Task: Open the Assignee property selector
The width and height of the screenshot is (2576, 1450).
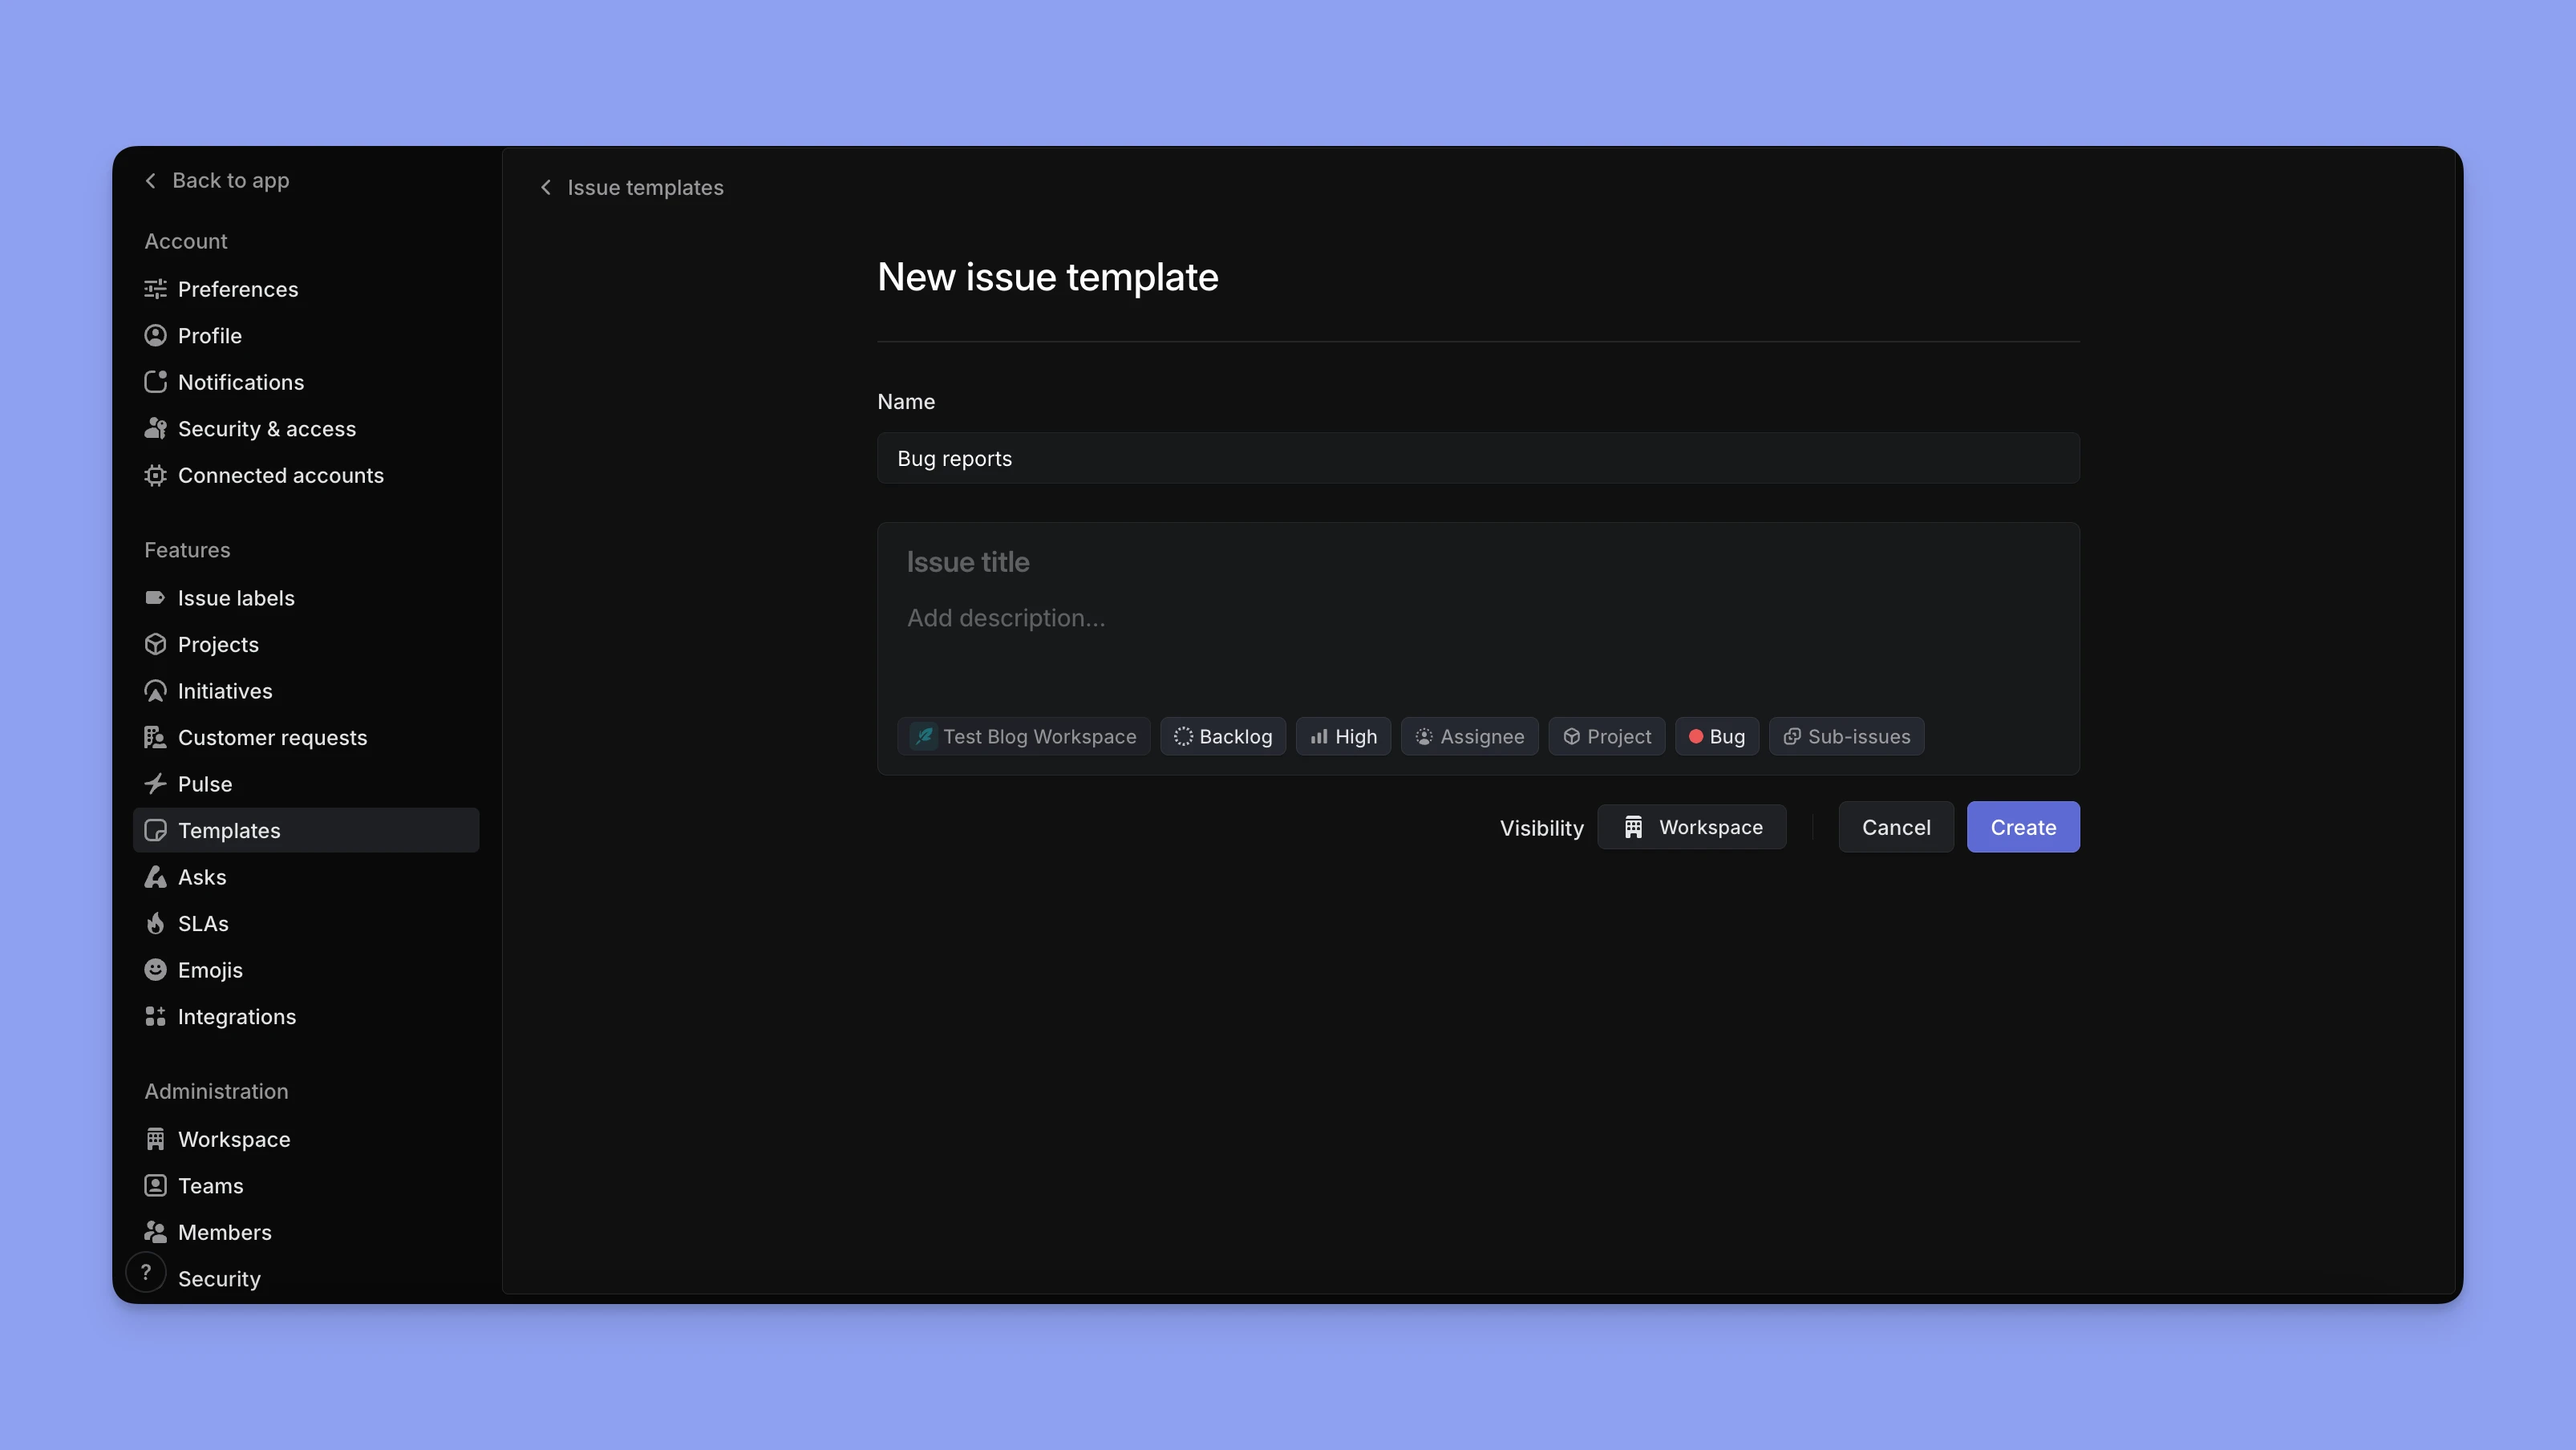Action: pyautogui.click(x=1469, y=736)
